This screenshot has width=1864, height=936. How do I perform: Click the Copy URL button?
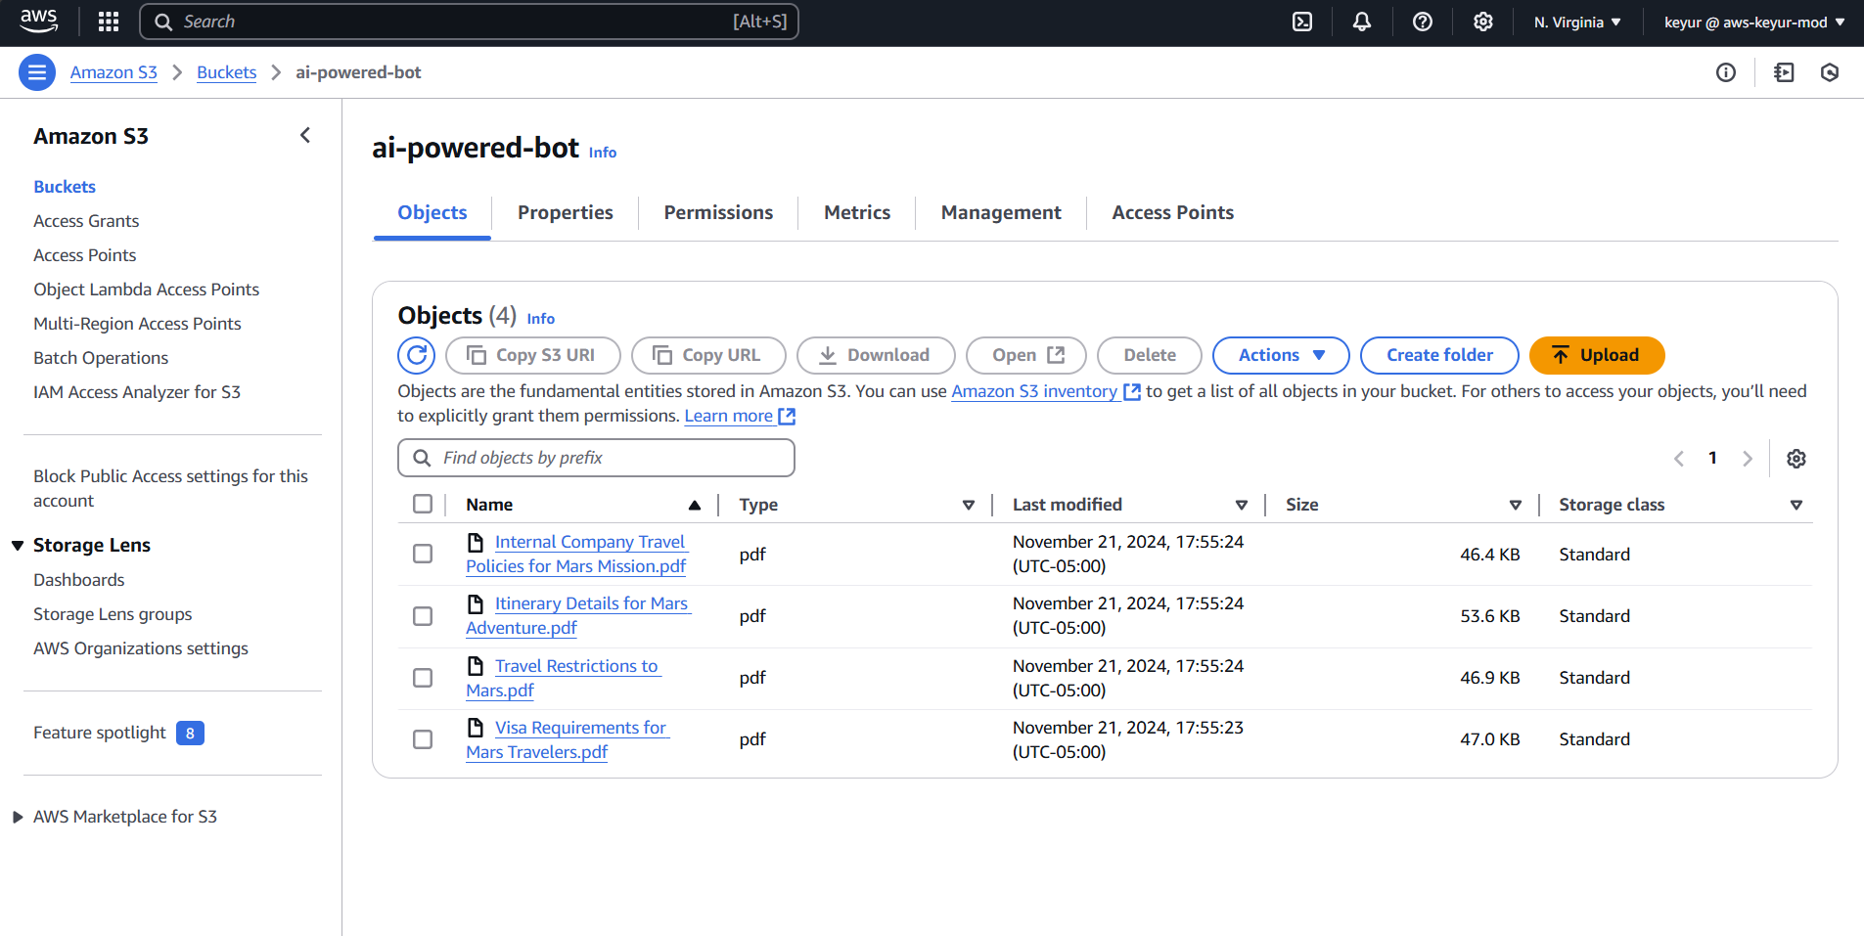click(x=708, y=355)
